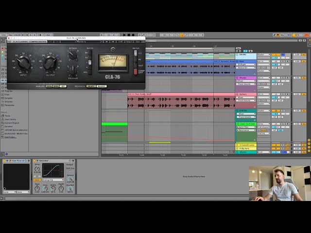Set CLA-76 analog to OFF
Screen dimensions: 311x233
[63, 86]
